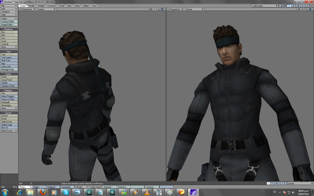
Task: Select the Box primitive tool
Action: coord(9,32)
